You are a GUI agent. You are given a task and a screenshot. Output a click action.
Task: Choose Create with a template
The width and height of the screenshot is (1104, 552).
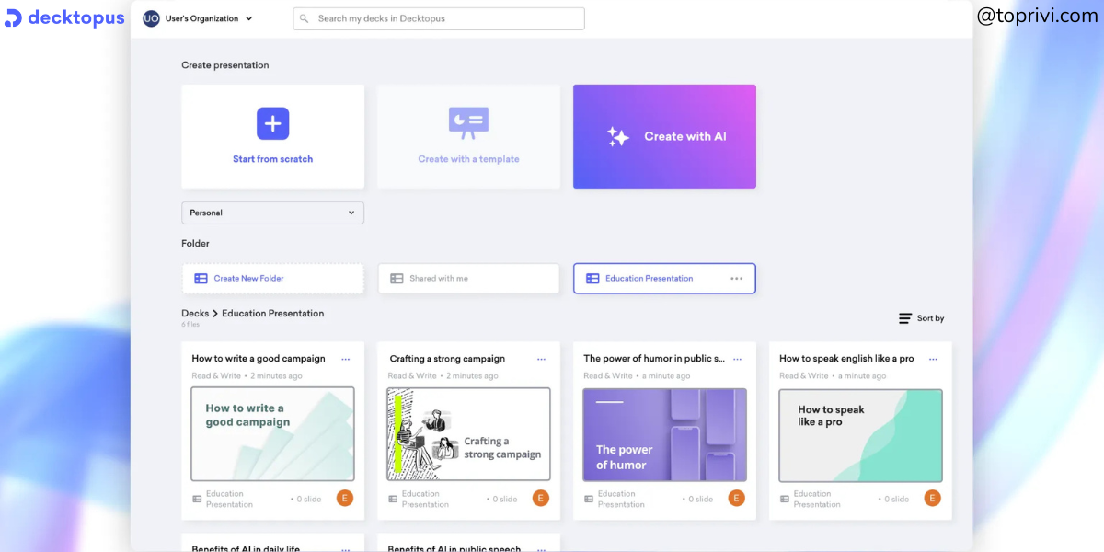coord(468,136)
